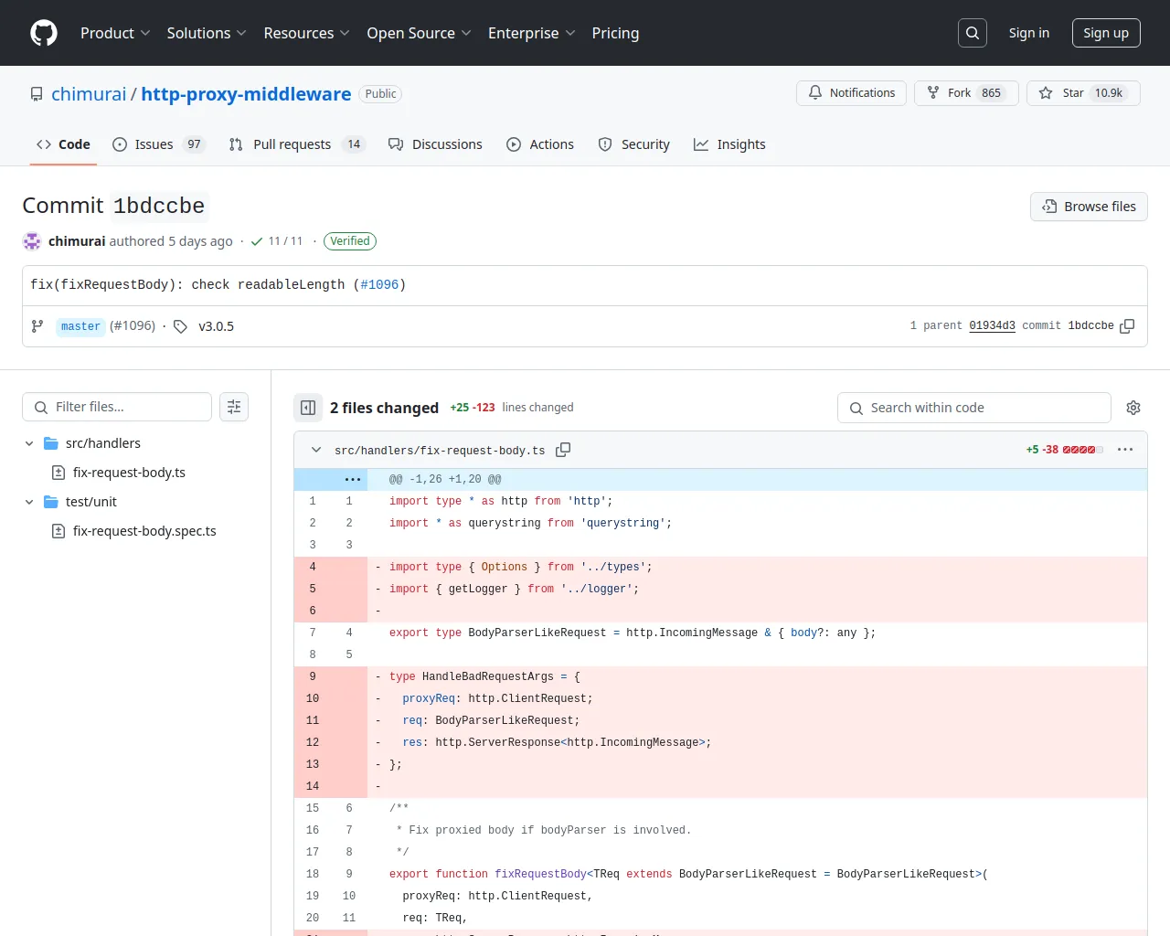Open the Security tab

click(633, 144)
